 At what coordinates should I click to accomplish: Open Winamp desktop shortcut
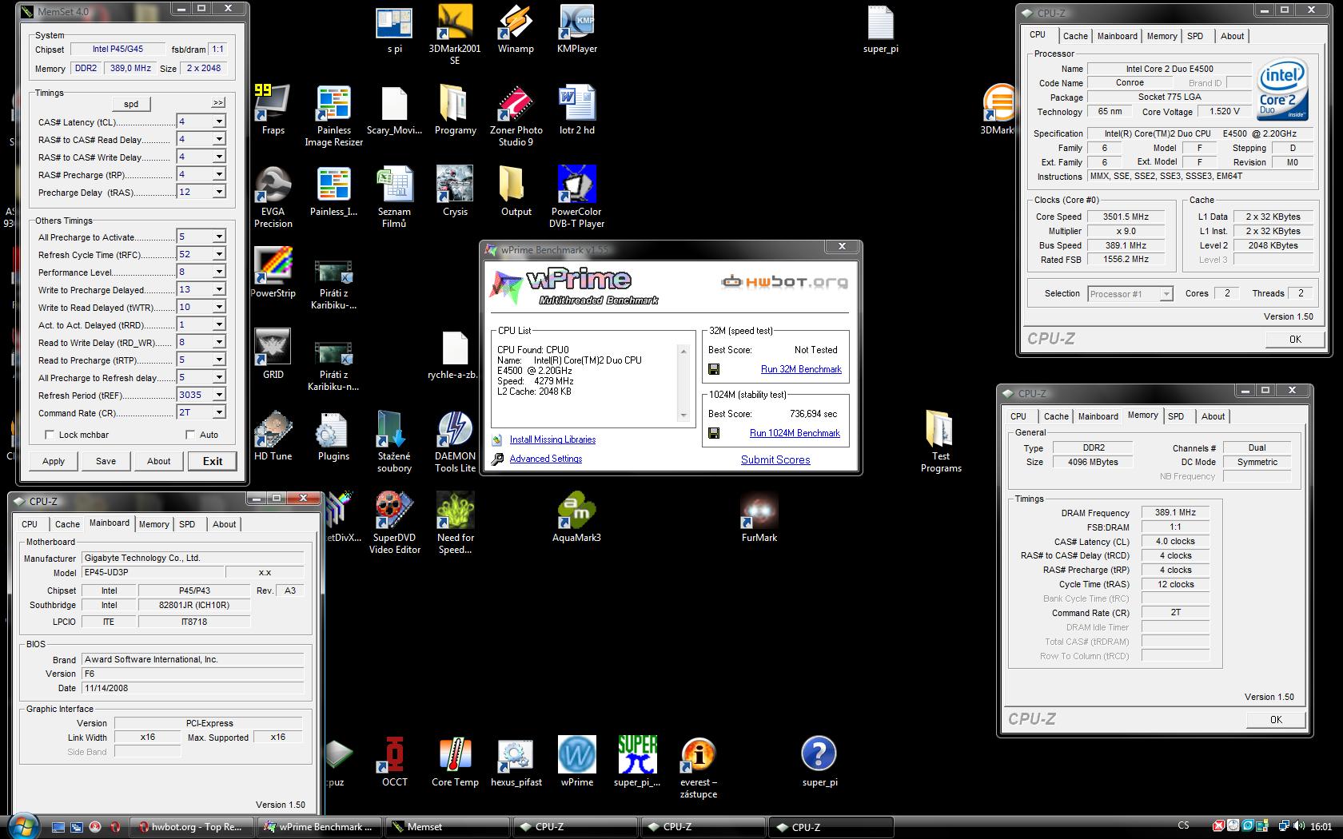point(516,30)
